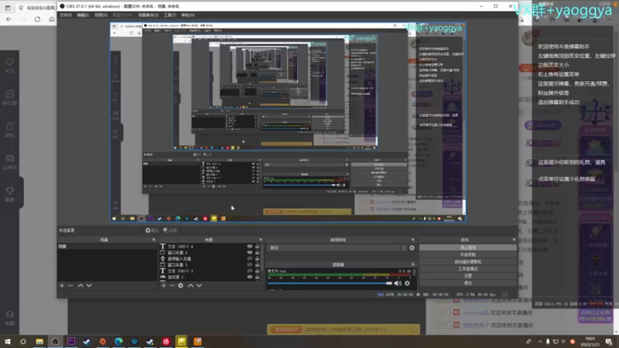Viewport: 619px width, 348px height.
Task: Toggle visibility of 文本 (GDI+) 4 source
Action: pos(249,246)
